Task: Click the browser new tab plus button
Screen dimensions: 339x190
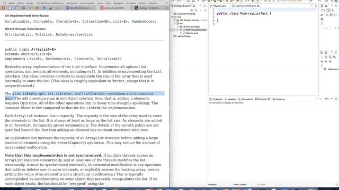Action: [167, 8]
